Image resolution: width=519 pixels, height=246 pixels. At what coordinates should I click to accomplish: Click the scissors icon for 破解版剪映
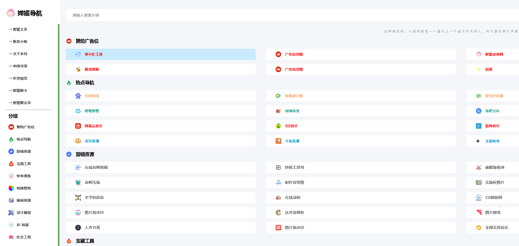pos(479,167)
